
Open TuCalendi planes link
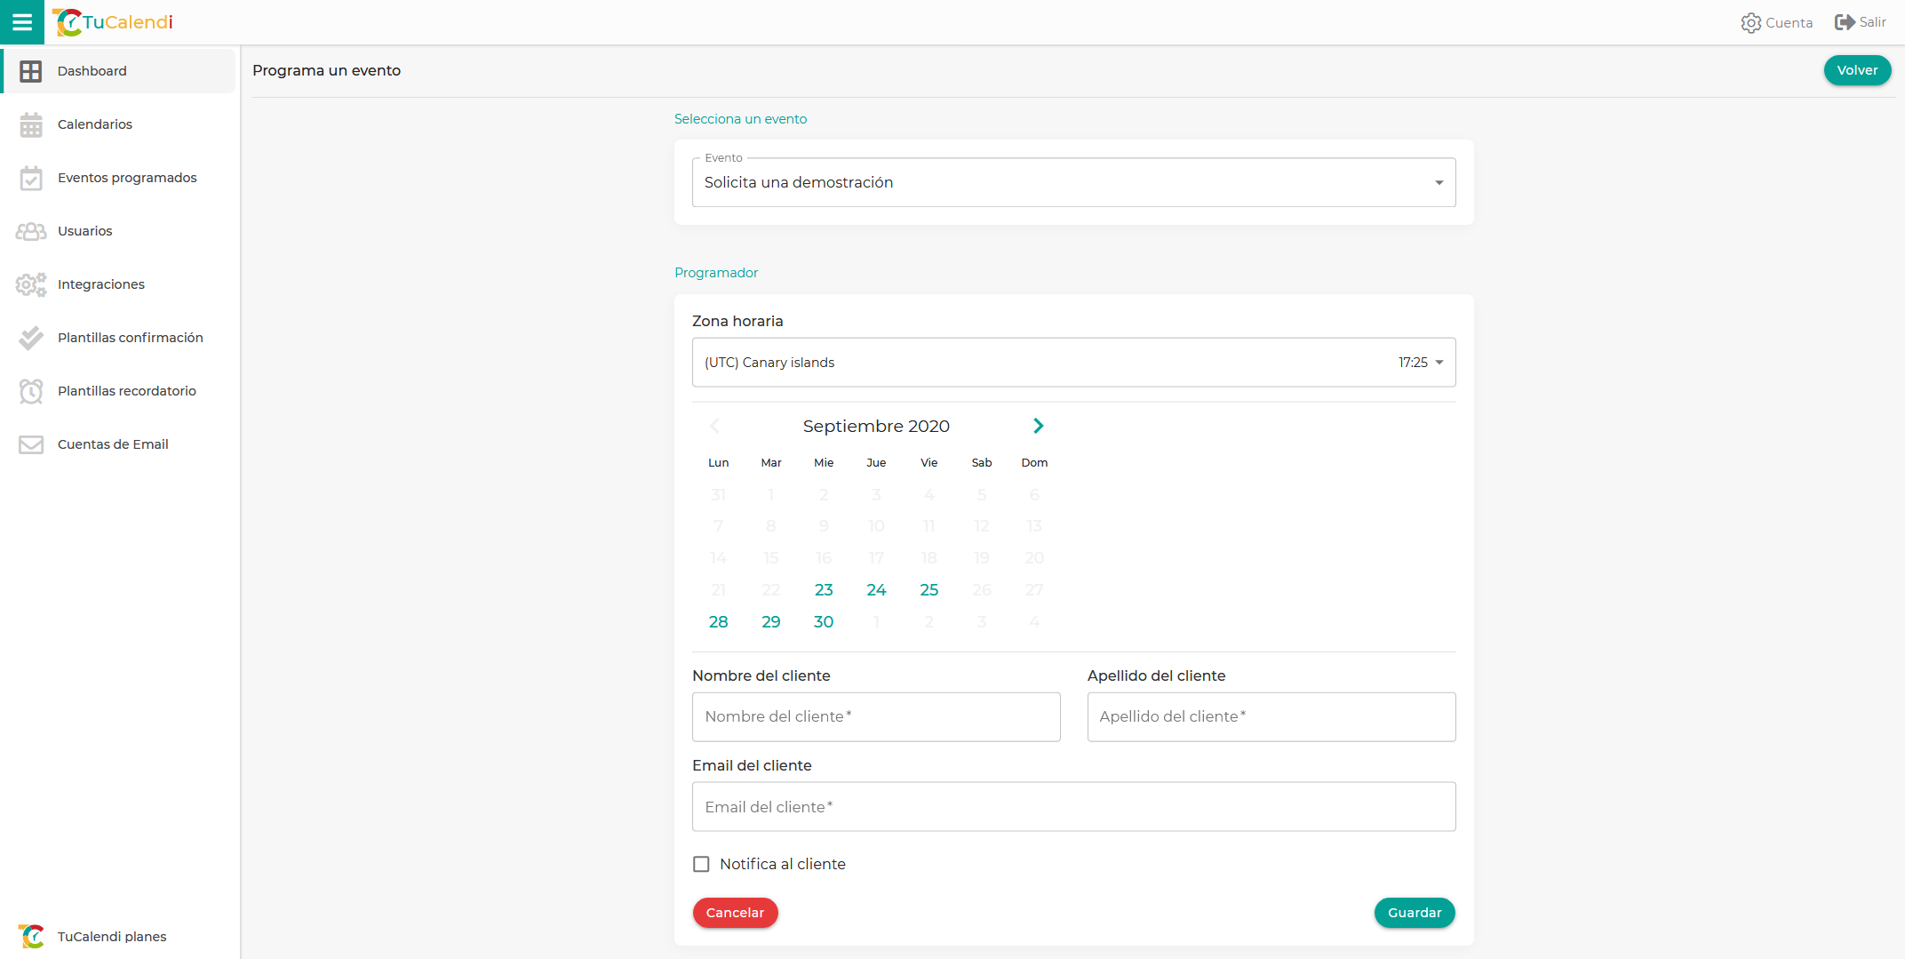119,936
